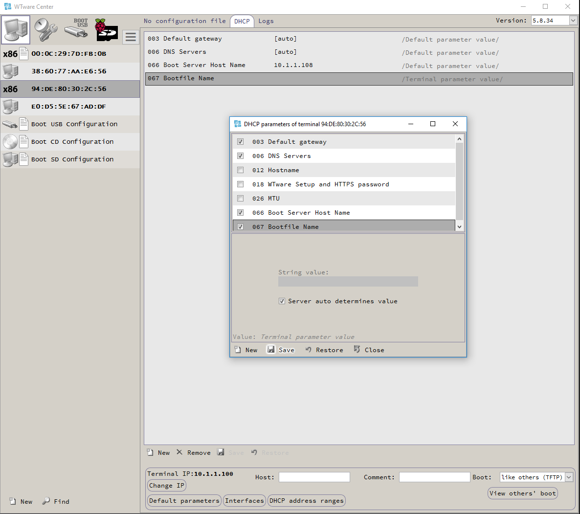This screenshot has width=580, height=514.
Task: Click the Boot USB drive icon
Action: pos(77,29)
